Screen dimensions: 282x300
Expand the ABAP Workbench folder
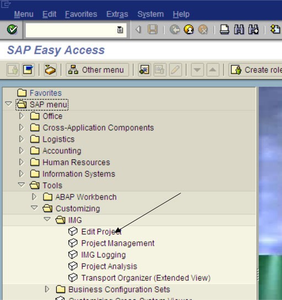click(34, 197)
